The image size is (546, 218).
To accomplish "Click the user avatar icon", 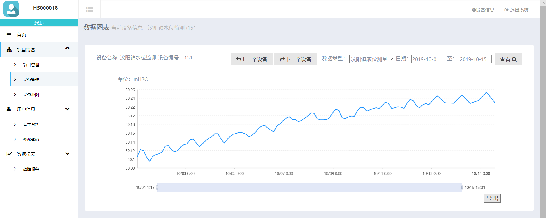I will [x=11, y=9].
